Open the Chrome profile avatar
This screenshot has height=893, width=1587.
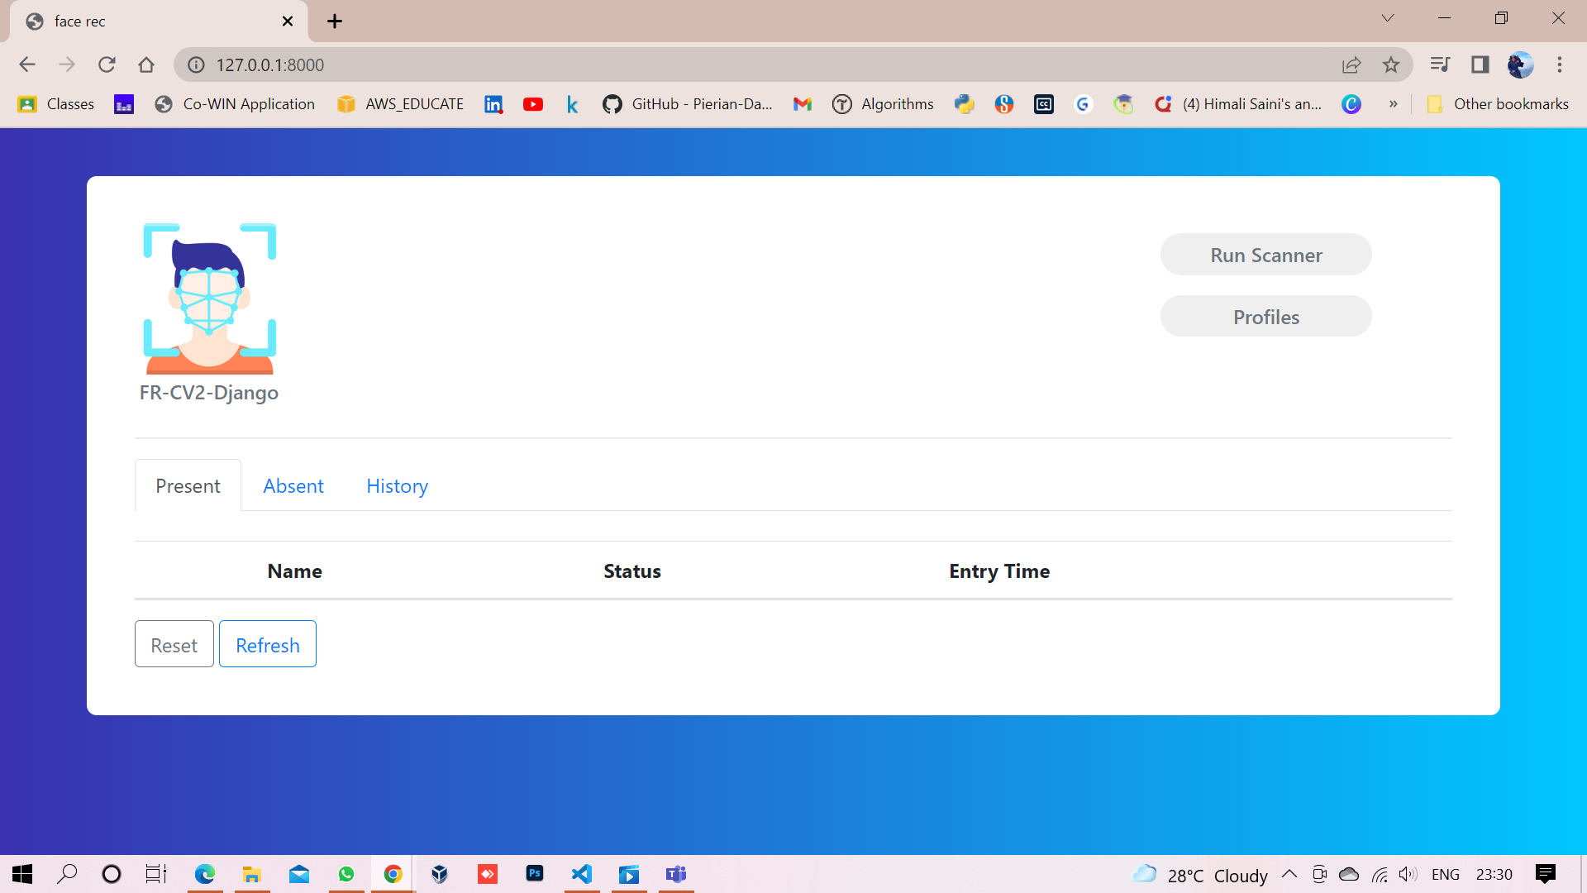tap(1521, 64)
